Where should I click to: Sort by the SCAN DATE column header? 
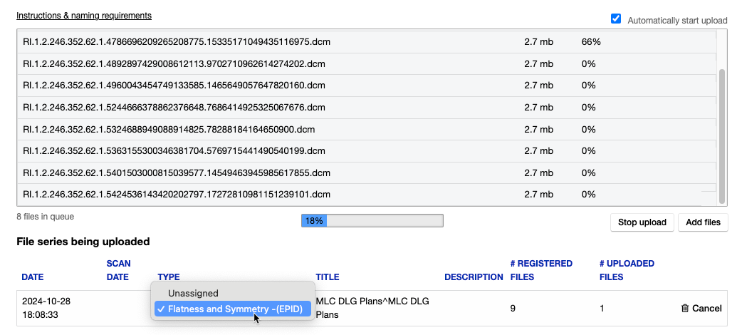pyautogui.click(x=118, y=270)
